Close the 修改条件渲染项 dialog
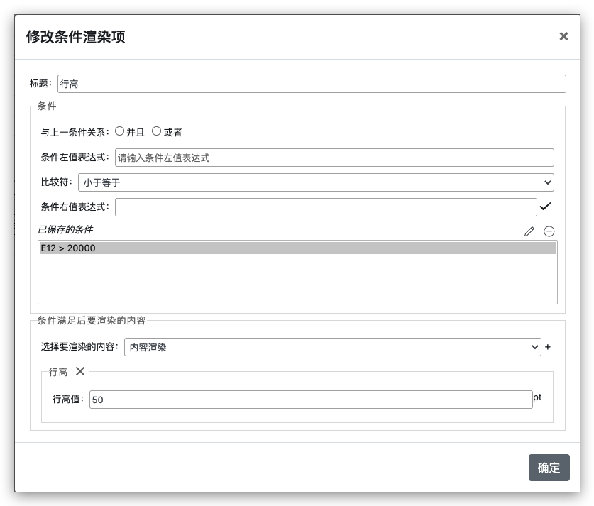Screen dimensions: 594x506 point(563,36)
